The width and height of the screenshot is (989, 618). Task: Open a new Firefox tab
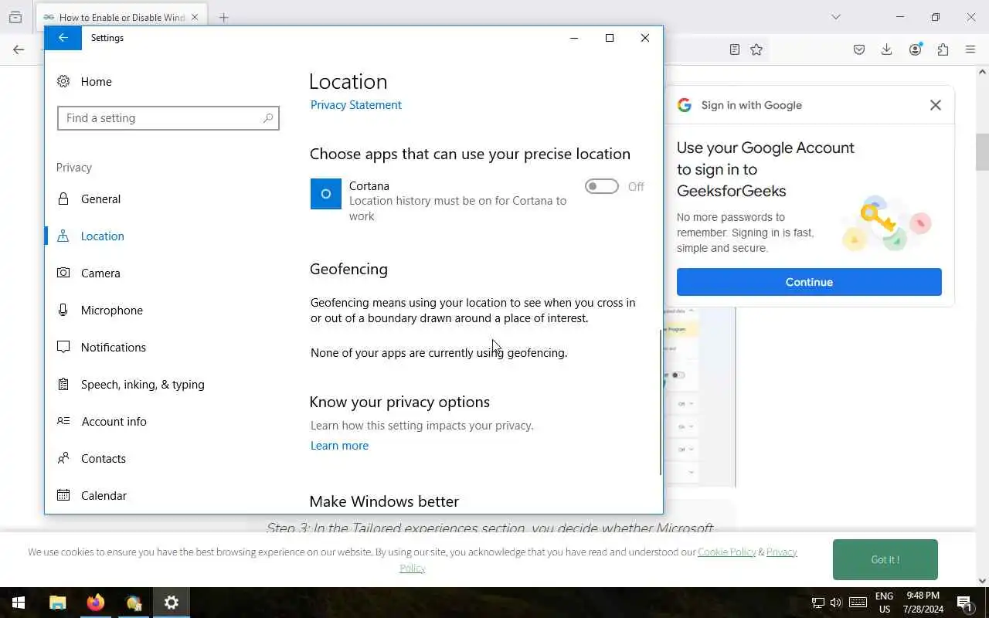pyautogui.click(x=223, y=17)
